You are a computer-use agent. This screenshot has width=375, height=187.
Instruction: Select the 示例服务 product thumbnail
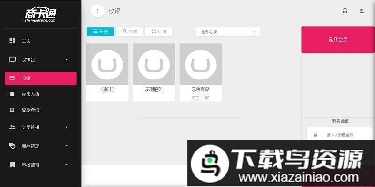pos(154,64)
